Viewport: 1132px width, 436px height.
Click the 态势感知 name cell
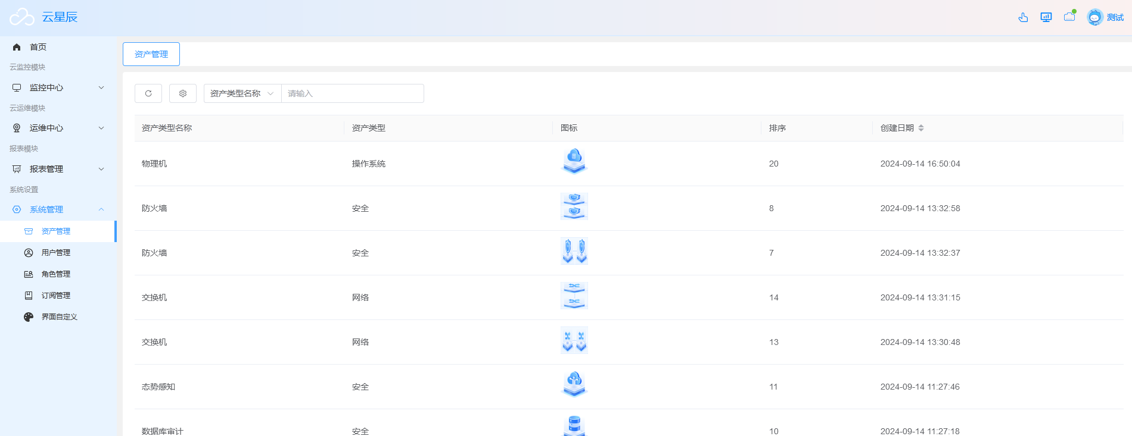[158, 387]
